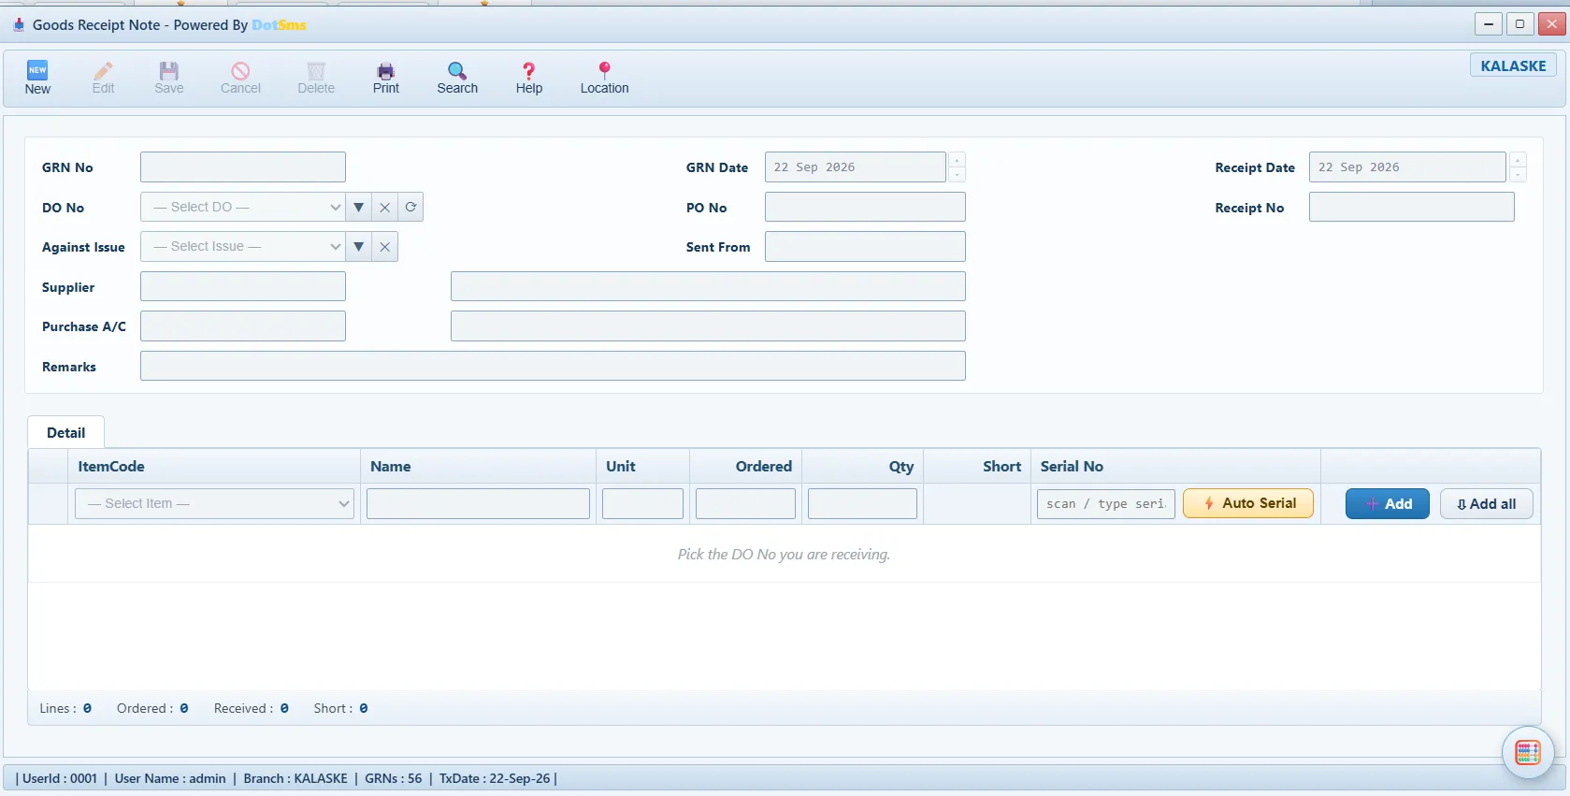
Task: Click the 'Received : 0' summary
Action: tap(252, 708)
